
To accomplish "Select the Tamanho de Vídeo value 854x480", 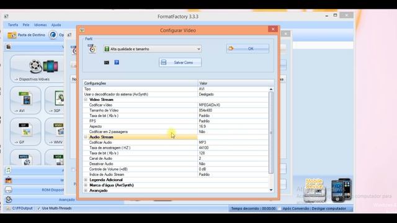I will click(205, 110).
